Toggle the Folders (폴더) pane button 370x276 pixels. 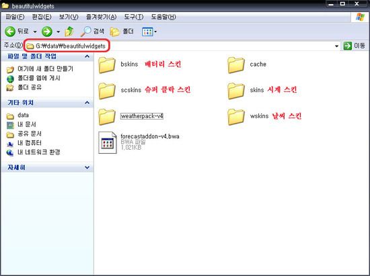pos(122,32)
